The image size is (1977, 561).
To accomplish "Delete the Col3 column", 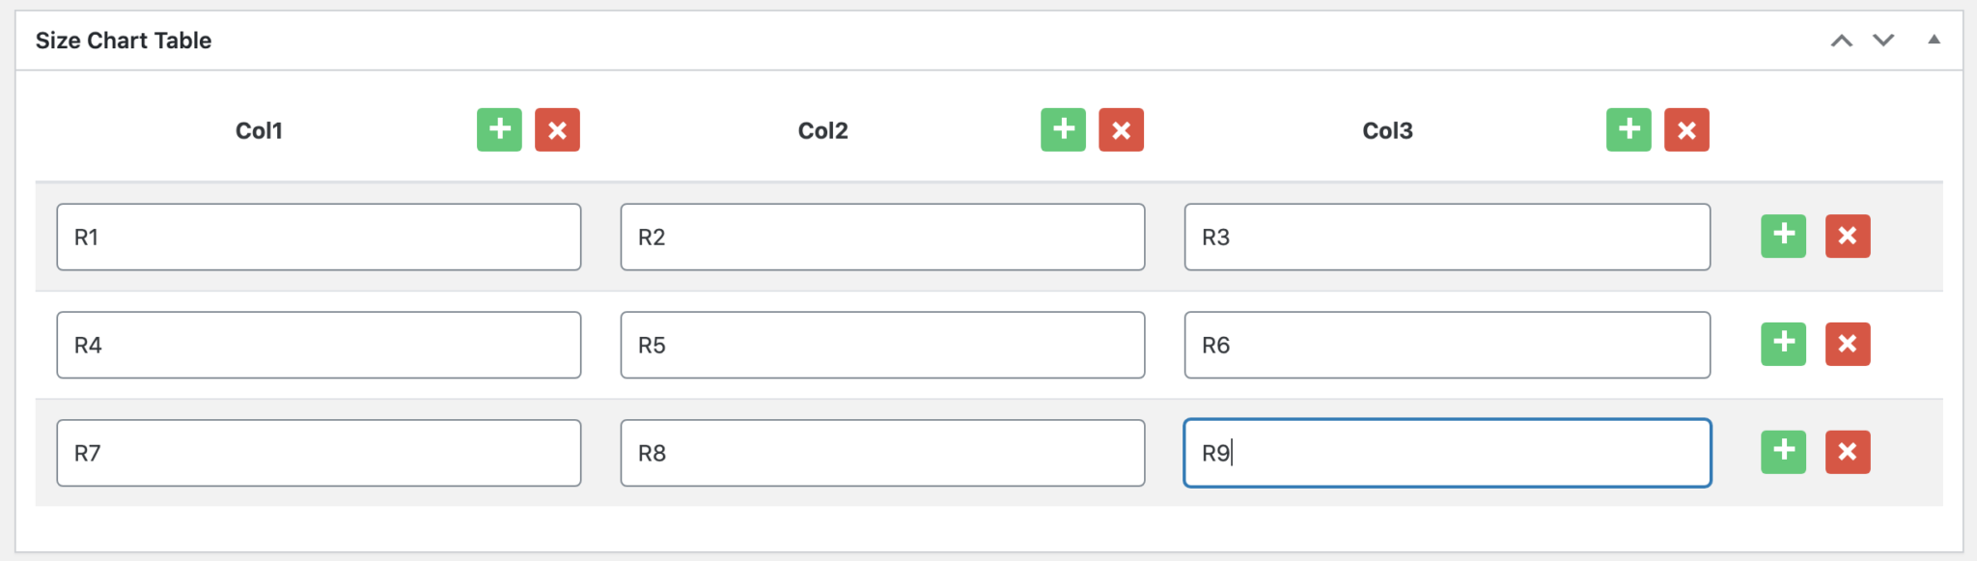I will (x=1686, y=129).
